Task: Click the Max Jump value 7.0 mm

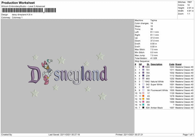Action: click(154, 55)
